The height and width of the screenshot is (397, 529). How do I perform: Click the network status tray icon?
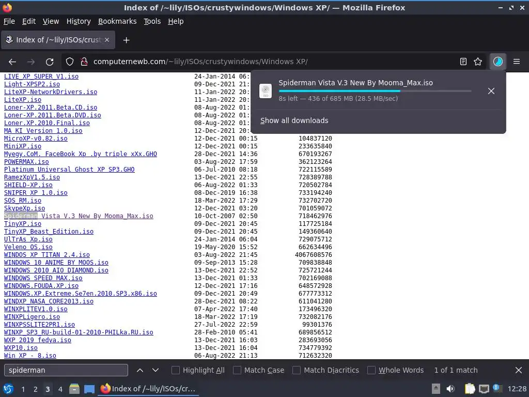[484, 389]
